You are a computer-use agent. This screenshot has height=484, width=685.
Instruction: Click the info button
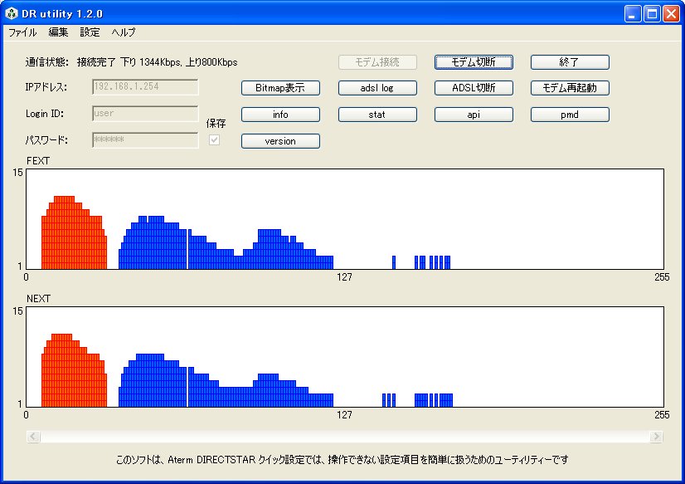pos(280,115)
